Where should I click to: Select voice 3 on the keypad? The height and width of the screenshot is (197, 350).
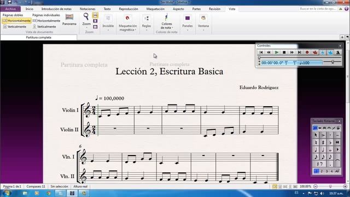pos(326,171)
